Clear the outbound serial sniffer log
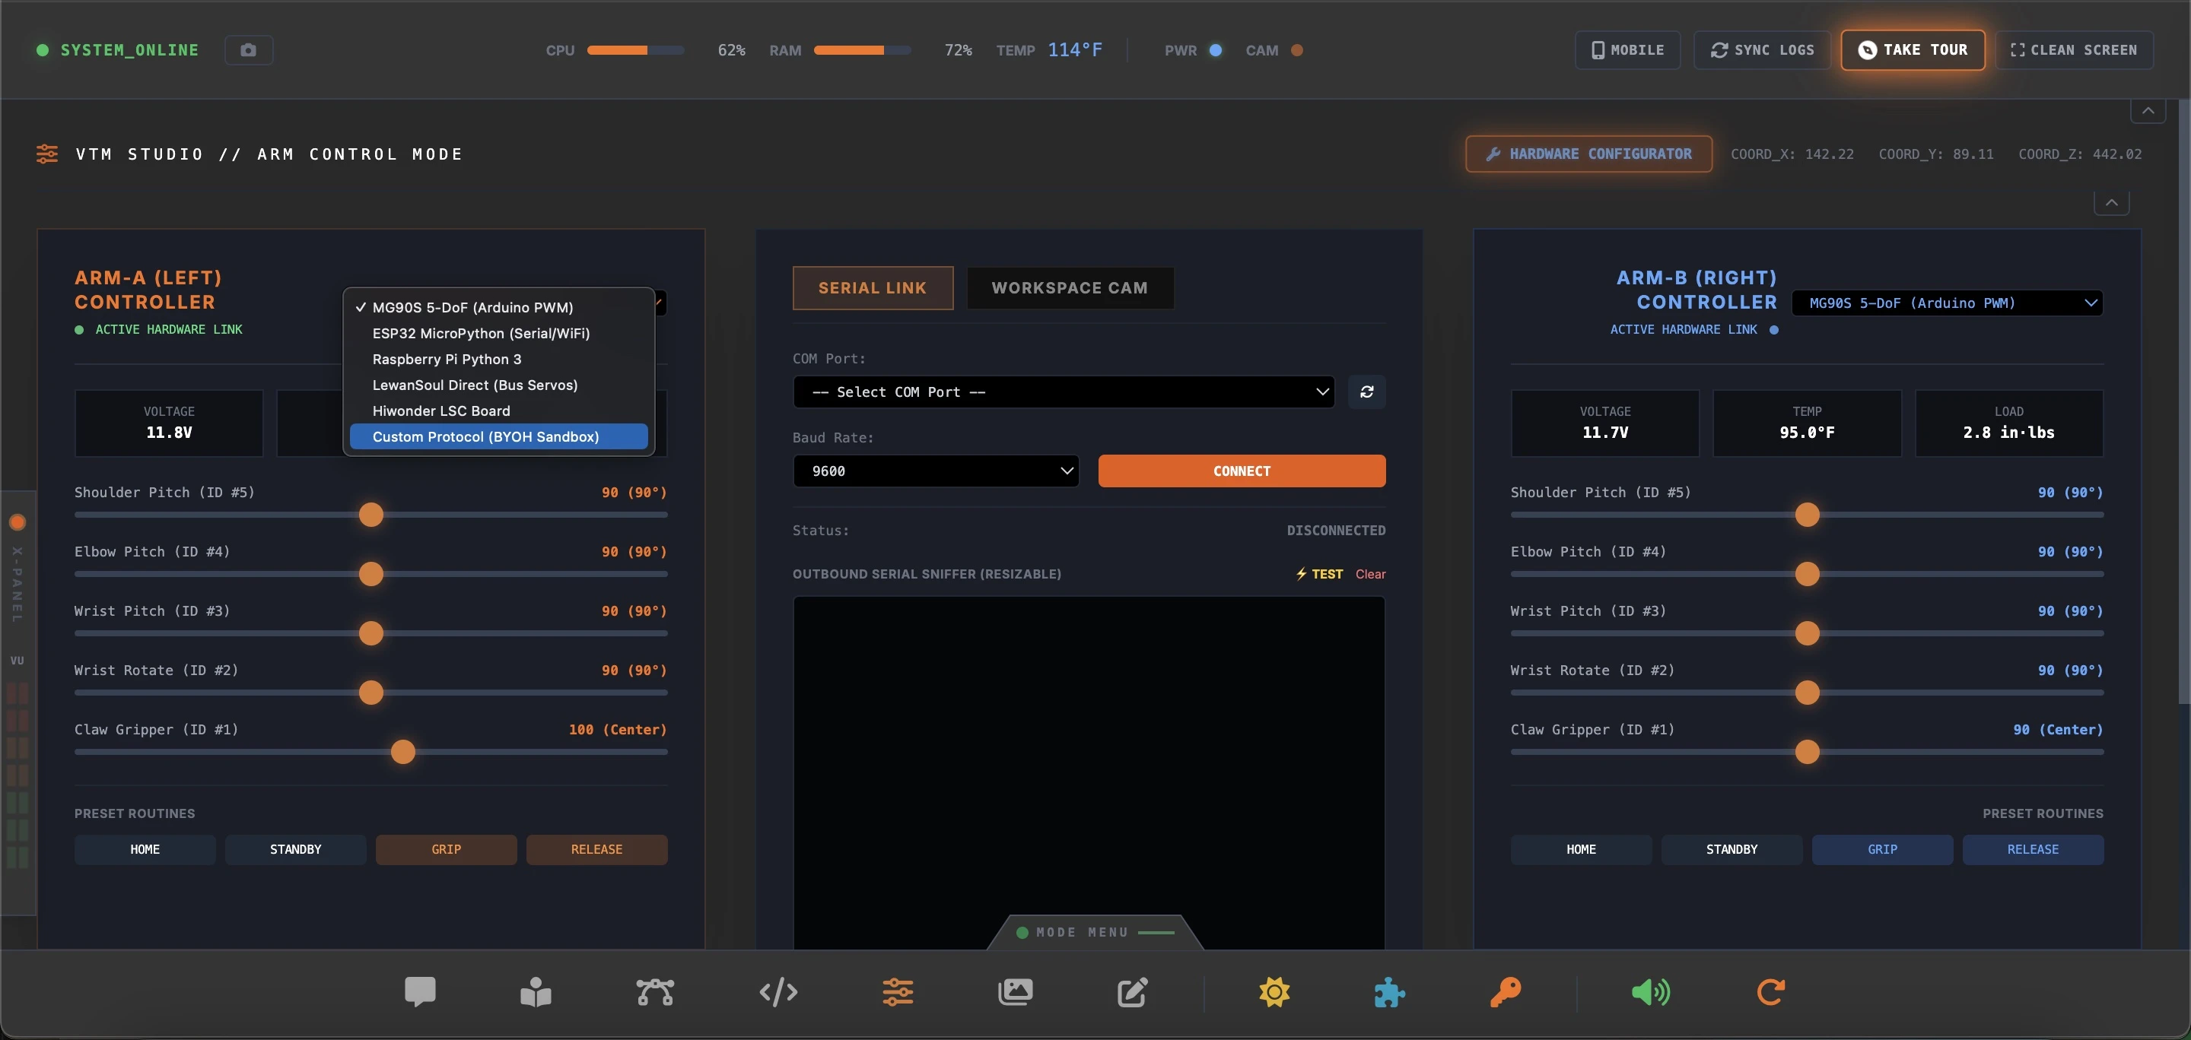 1370,575
